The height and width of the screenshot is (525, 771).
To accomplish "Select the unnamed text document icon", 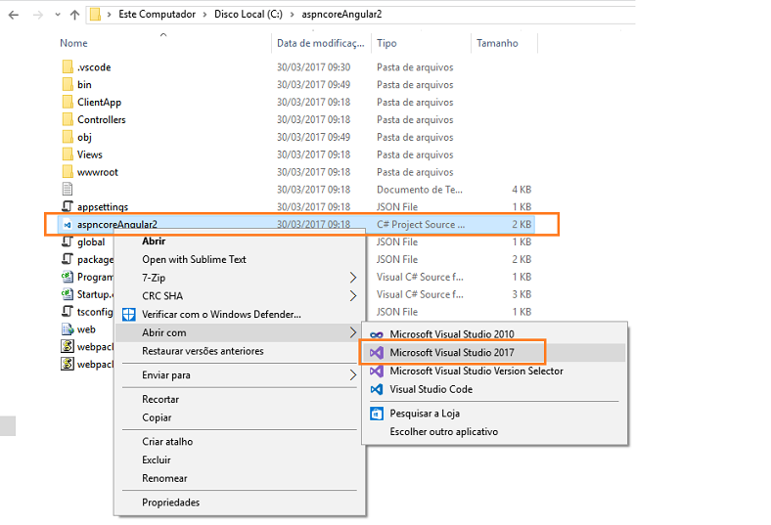I will pos(68,189).
